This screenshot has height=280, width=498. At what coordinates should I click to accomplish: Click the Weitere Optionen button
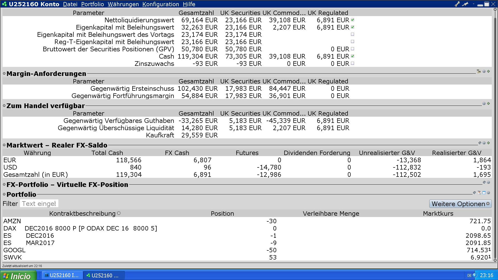460,204
